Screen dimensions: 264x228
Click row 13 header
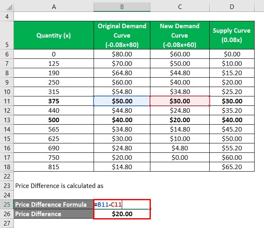(7, 120)
